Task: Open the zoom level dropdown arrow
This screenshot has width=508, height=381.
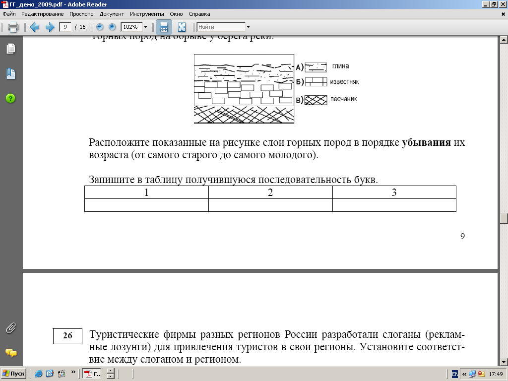Action: [x=145, y=27]
